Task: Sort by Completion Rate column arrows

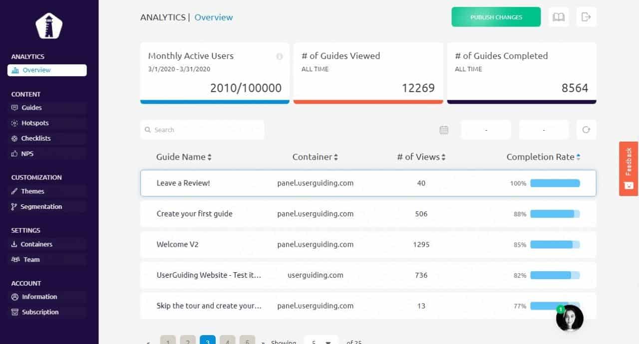Action: 578,157
